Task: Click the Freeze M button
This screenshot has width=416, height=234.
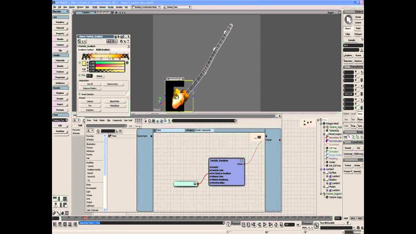Action: tap(348, 171)
